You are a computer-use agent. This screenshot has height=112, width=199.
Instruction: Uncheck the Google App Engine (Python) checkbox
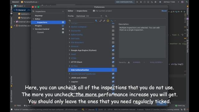[x=113, y=50]
